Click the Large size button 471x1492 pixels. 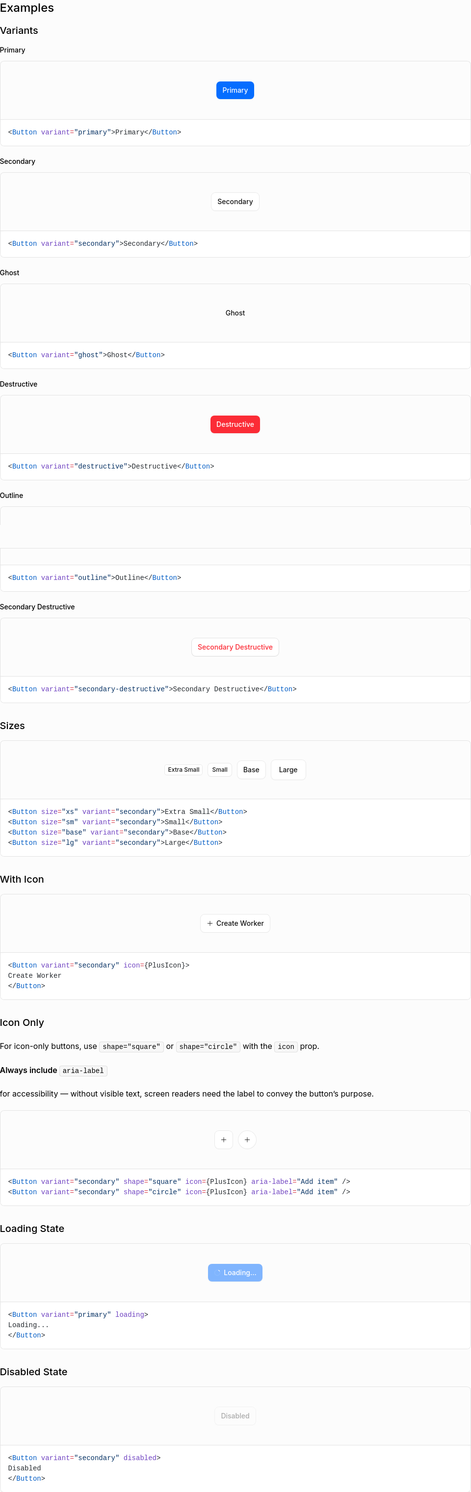288,770
